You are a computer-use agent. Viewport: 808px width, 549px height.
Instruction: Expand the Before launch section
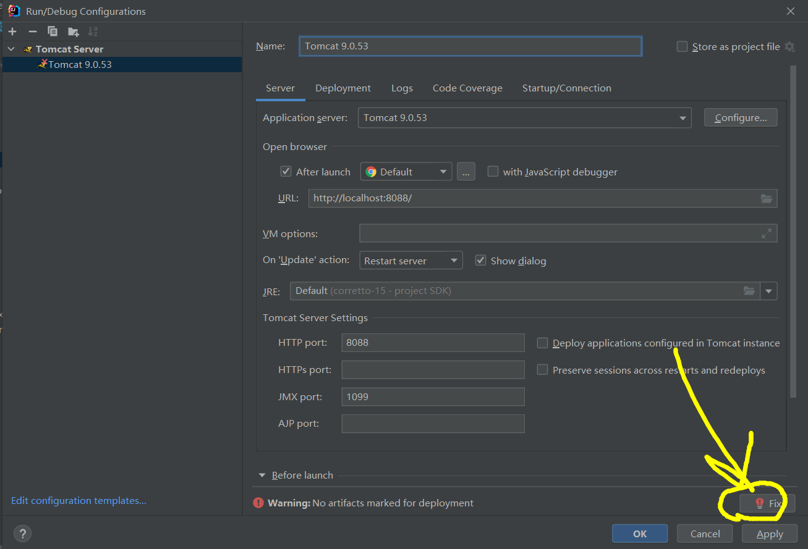click(x=263, y=476)
